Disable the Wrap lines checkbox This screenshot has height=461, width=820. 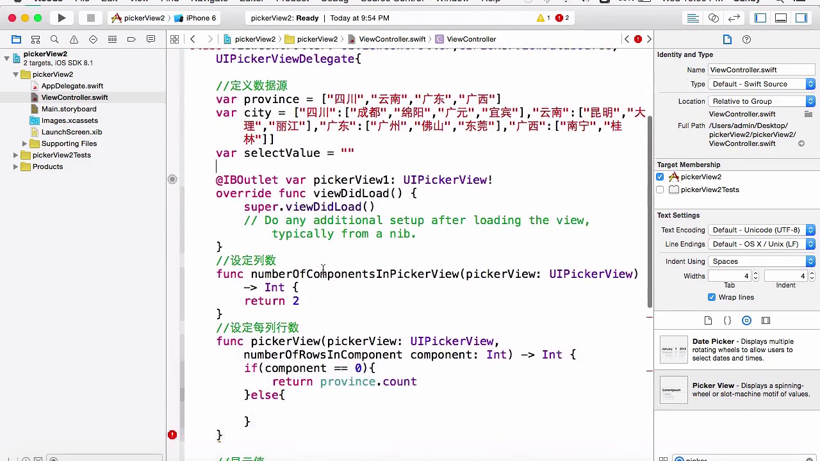pos(712,297)
